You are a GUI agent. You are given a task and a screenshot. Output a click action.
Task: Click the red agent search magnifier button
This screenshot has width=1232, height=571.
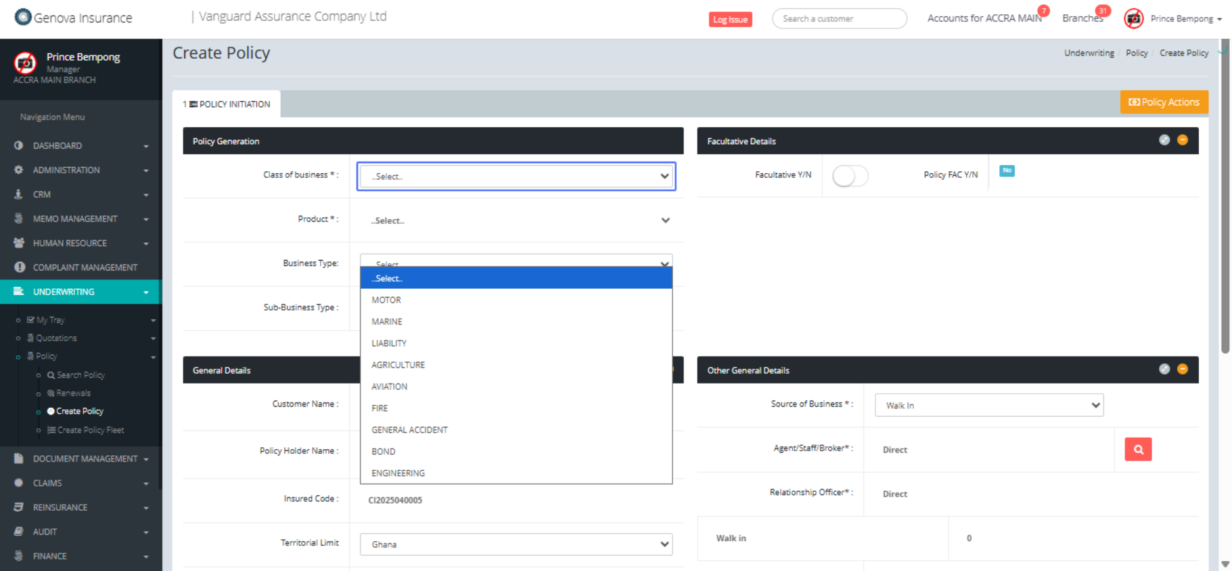[x=1138, y=449]
